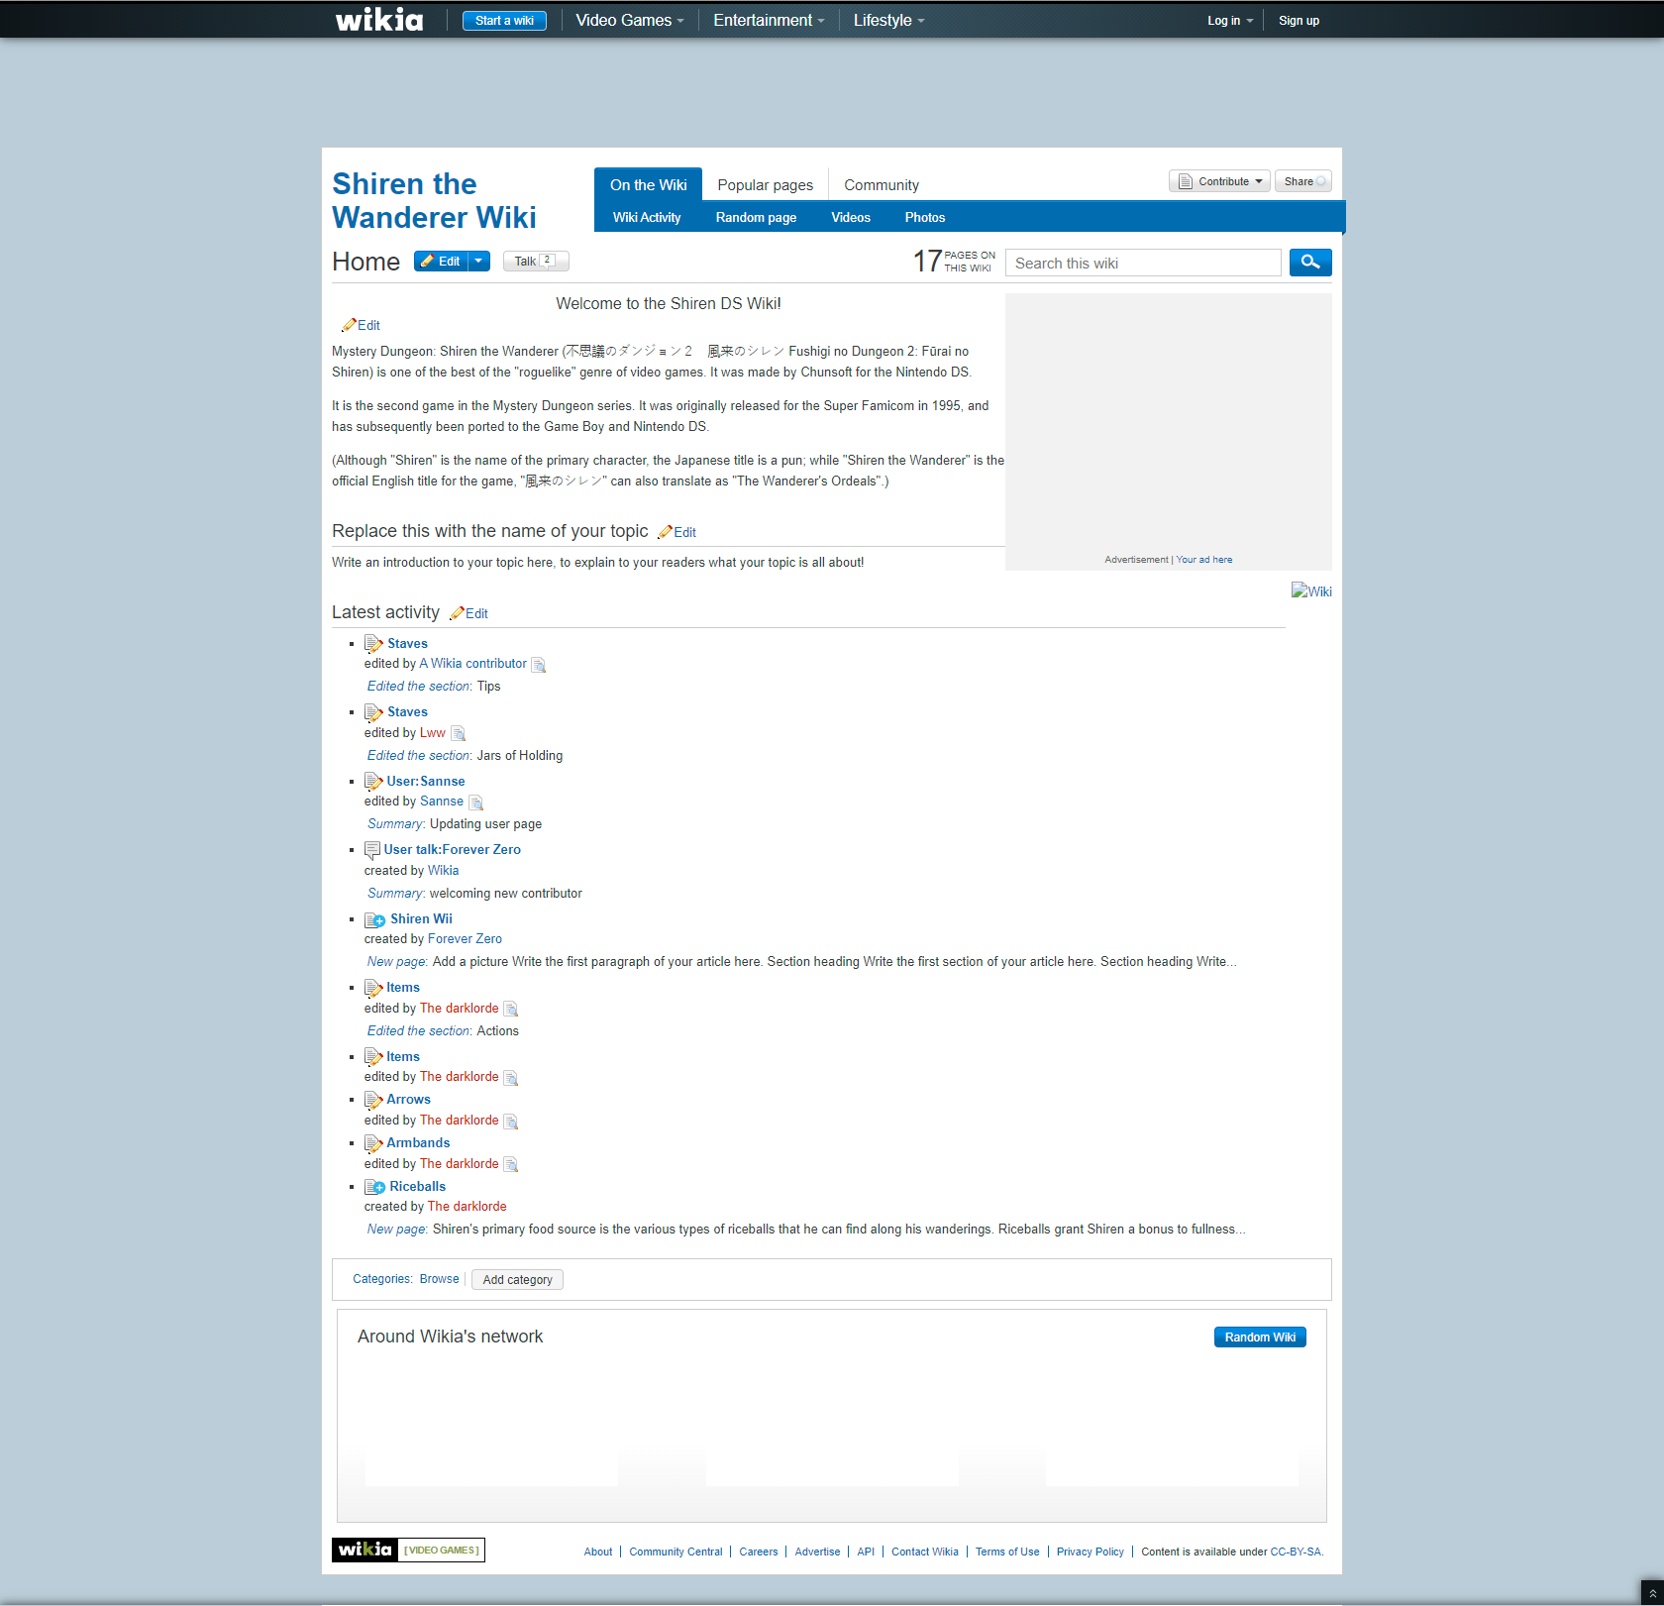
Task: Switch to the Popular pages tab
Action: point(765,185)
